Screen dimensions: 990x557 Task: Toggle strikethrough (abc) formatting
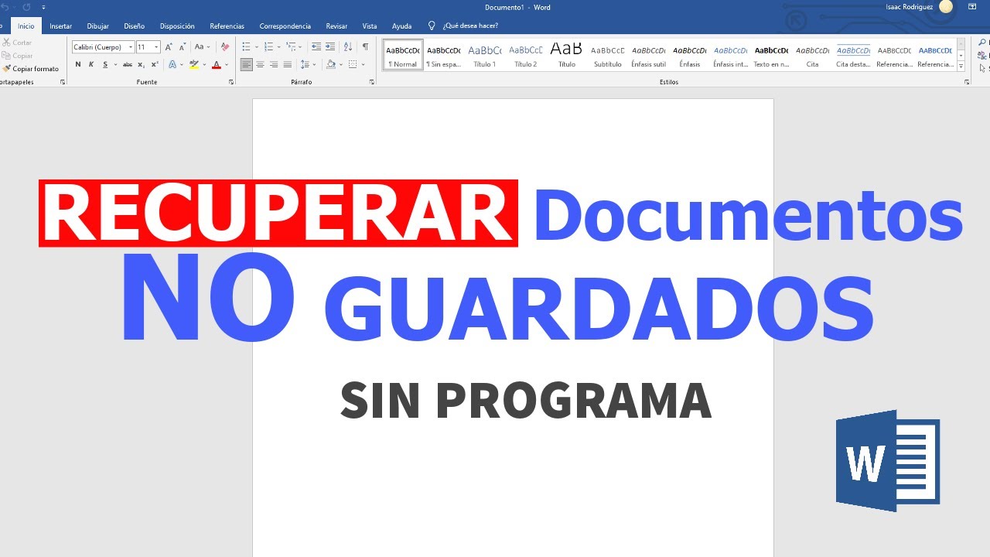[128, 65]
